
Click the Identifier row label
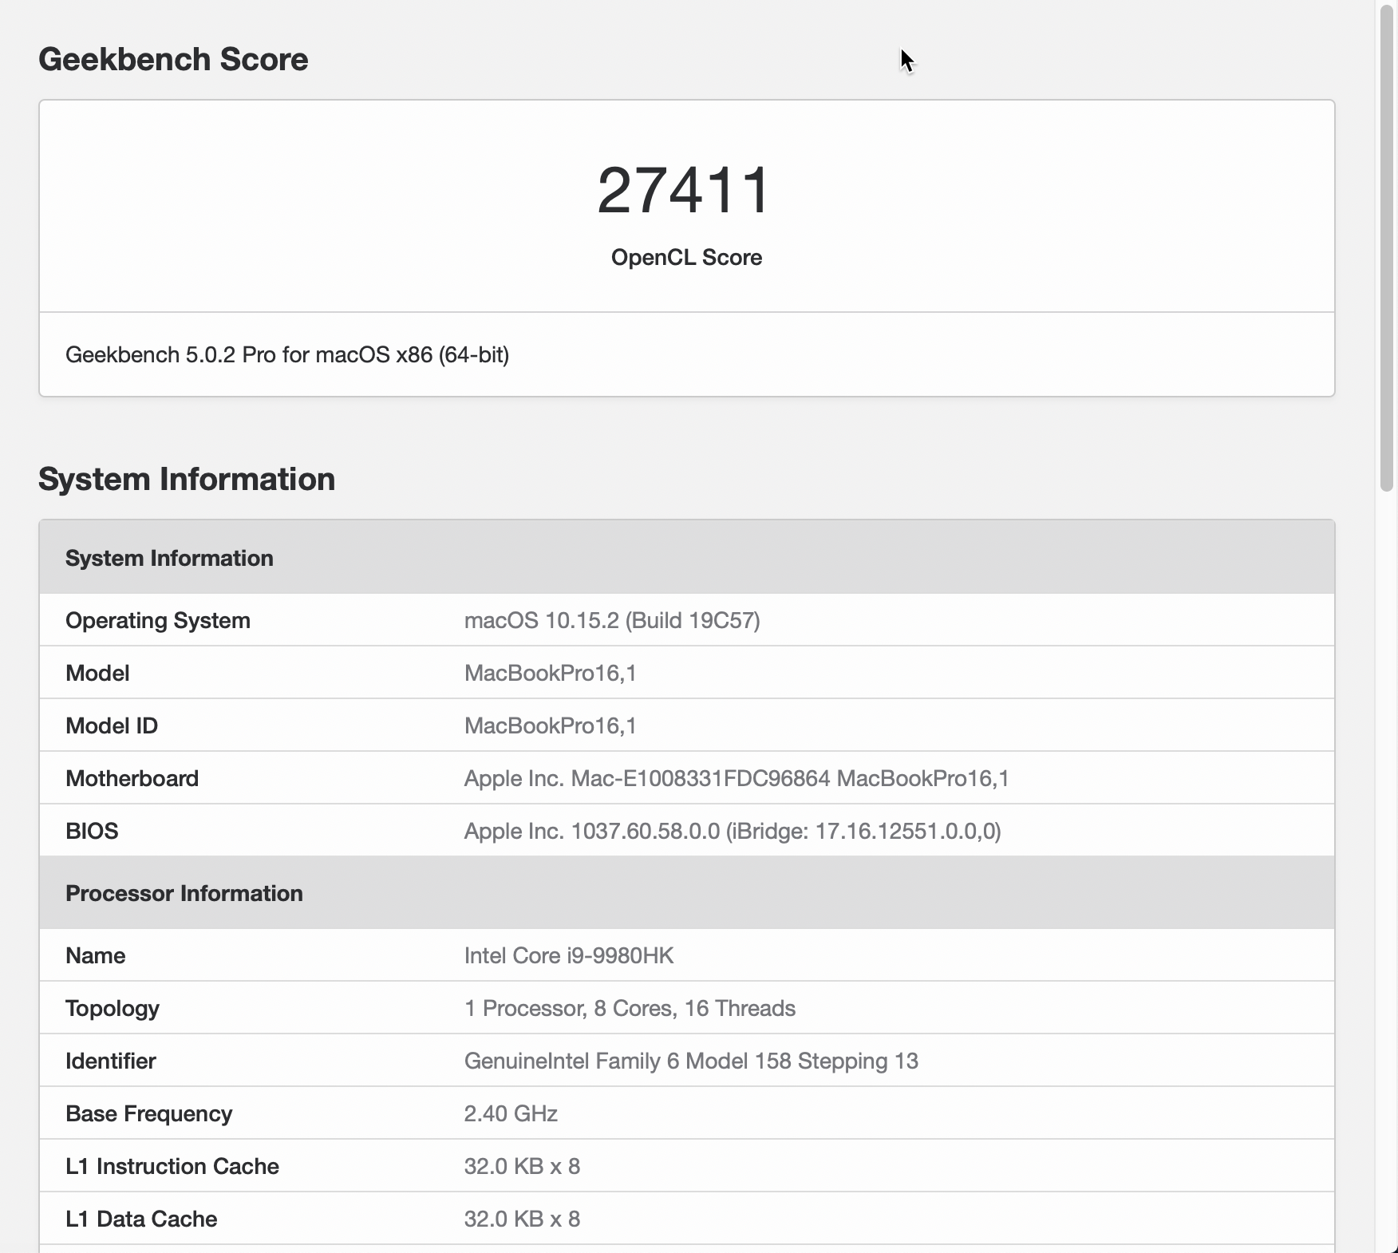(110, 1061)
